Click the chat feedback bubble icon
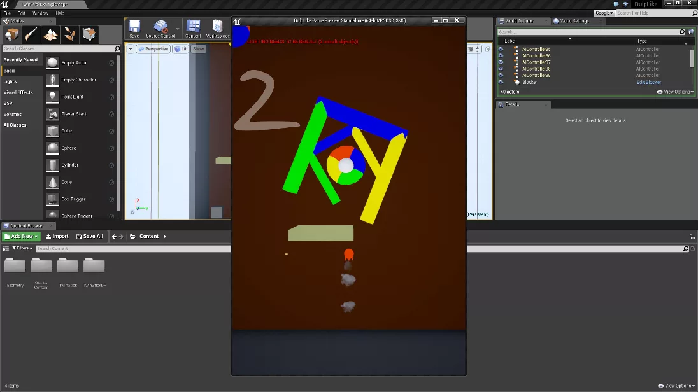698x392 pixels. [x=616, y=4]
